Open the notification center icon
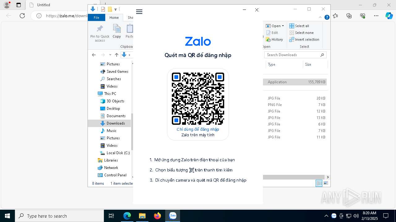This screenshot has width=396, height=222. (386, 216)
